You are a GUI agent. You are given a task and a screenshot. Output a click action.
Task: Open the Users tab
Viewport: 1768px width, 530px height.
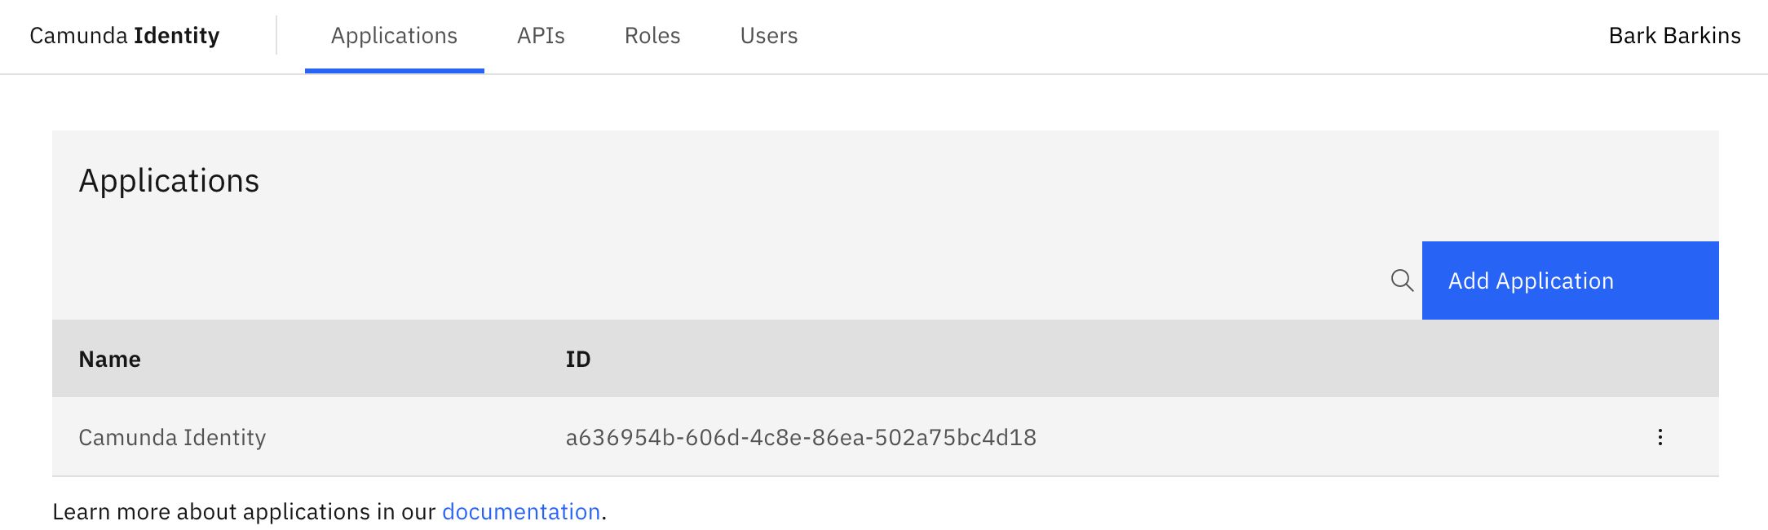(767, 35)
